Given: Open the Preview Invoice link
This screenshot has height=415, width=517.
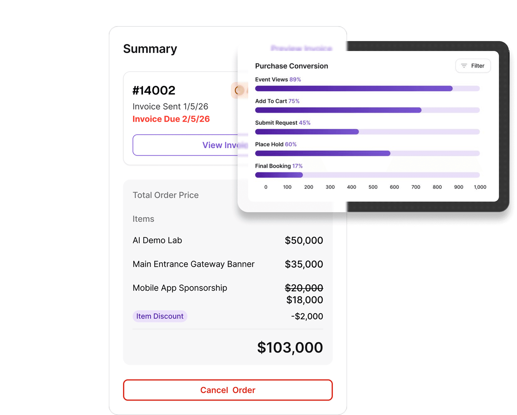Looking at the screenshot, I should (302, 49).
